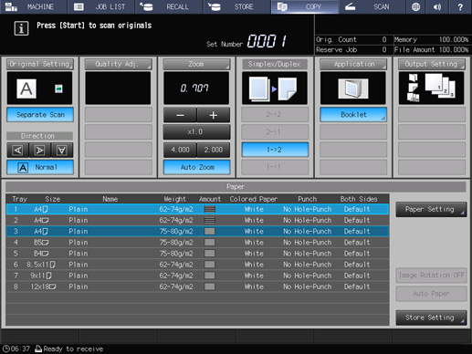The width and height of the screenshot is (472, 354).
Task: Switch to the SCAN tab
Action: pyautogui.click(x=372, y=6)
